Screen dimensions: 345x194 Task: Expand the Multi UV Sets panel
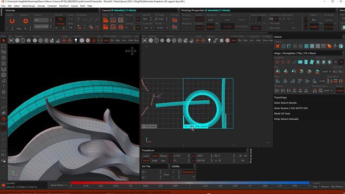(x=282, y=114)
